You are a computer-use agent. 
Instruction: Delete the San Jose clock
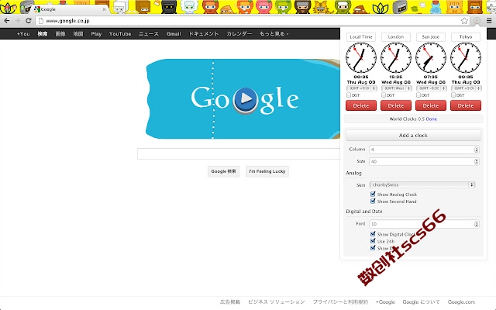coord(431,105)
